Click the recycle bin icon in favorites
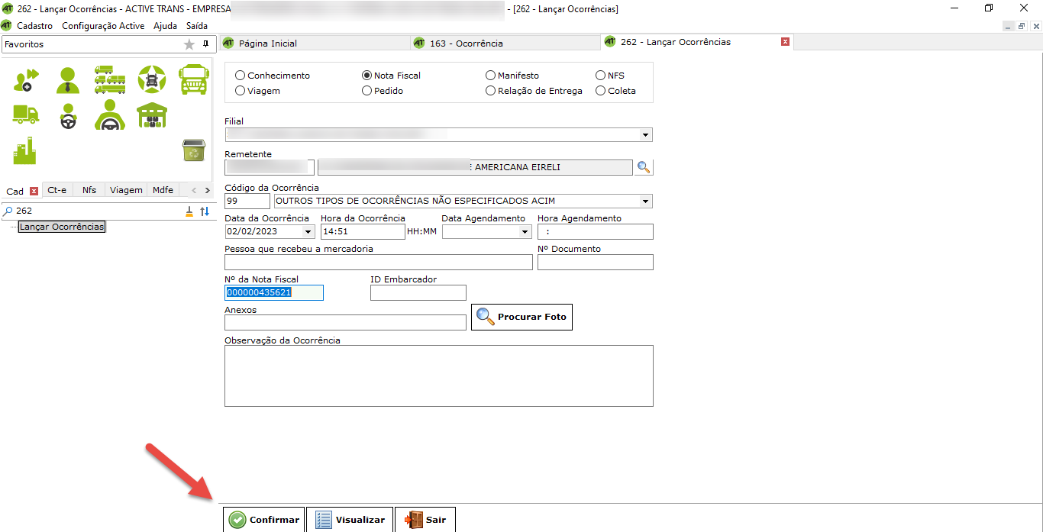 click(193, 150)
